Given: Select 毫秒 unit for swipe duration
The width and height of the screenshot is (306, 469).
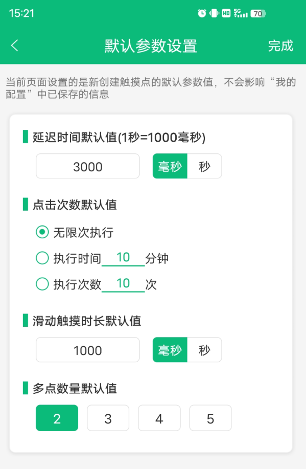Looking at the screenshot, I should pyautogui.click(x=170, y=350).
